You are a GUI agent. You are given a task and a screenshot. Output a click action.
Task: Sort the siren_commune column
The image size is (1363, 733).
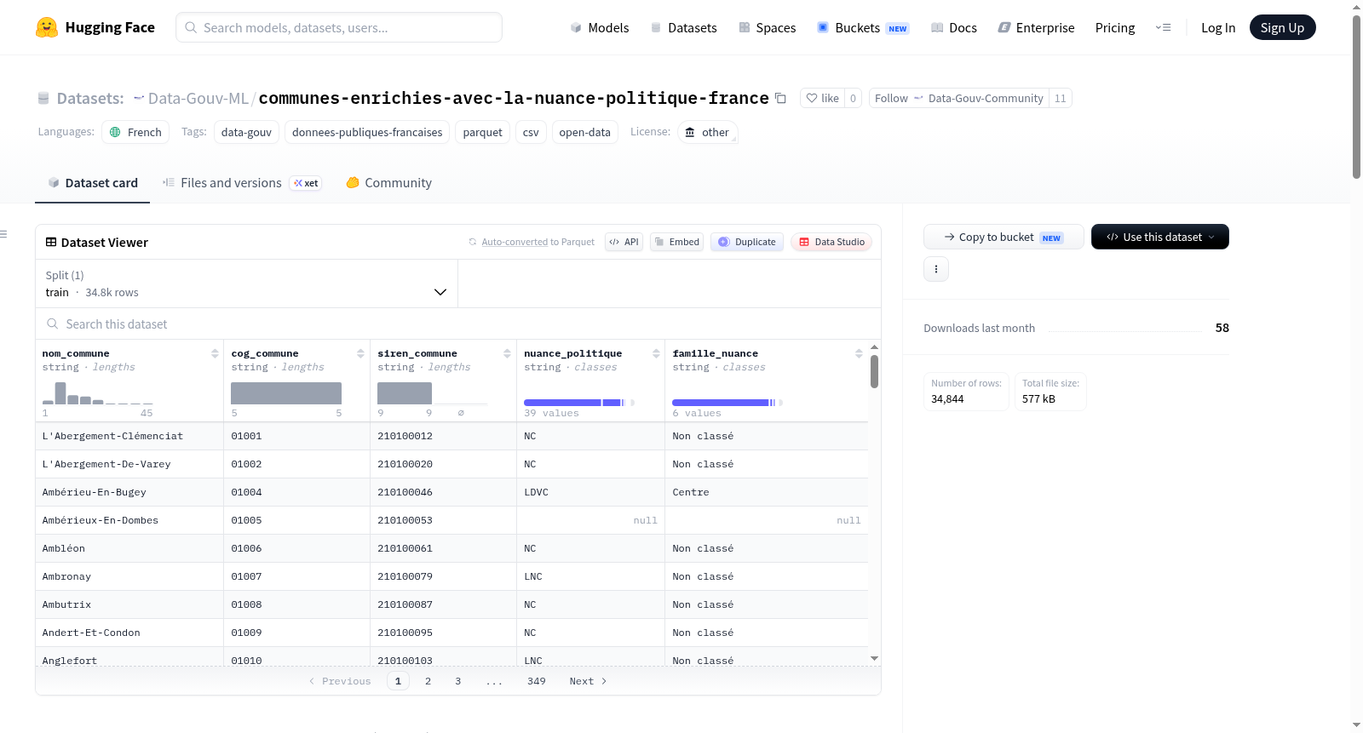(x=507, y=353)
